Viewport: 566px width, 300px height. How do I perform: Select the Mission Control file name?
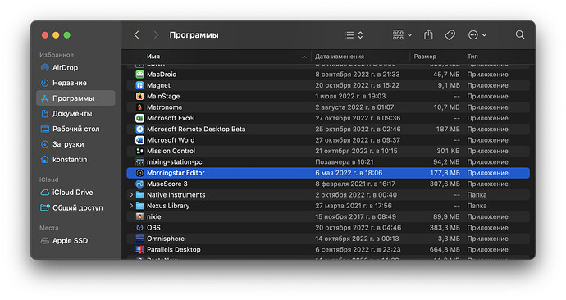(x=171, y=151)
